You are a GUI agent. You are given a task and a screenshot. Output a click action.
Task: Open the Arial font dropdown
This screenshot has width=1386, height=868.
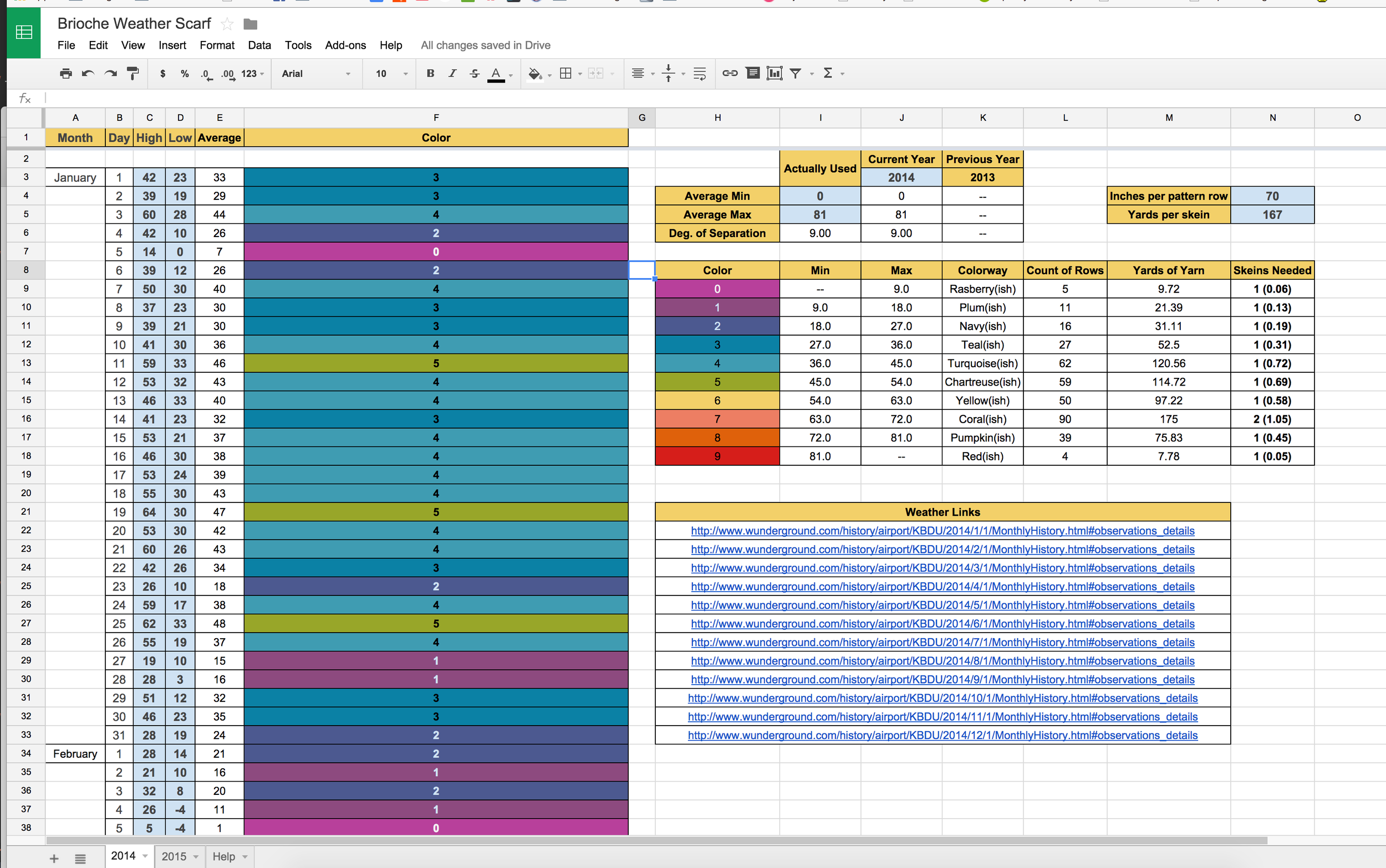[x=316, y=74]
